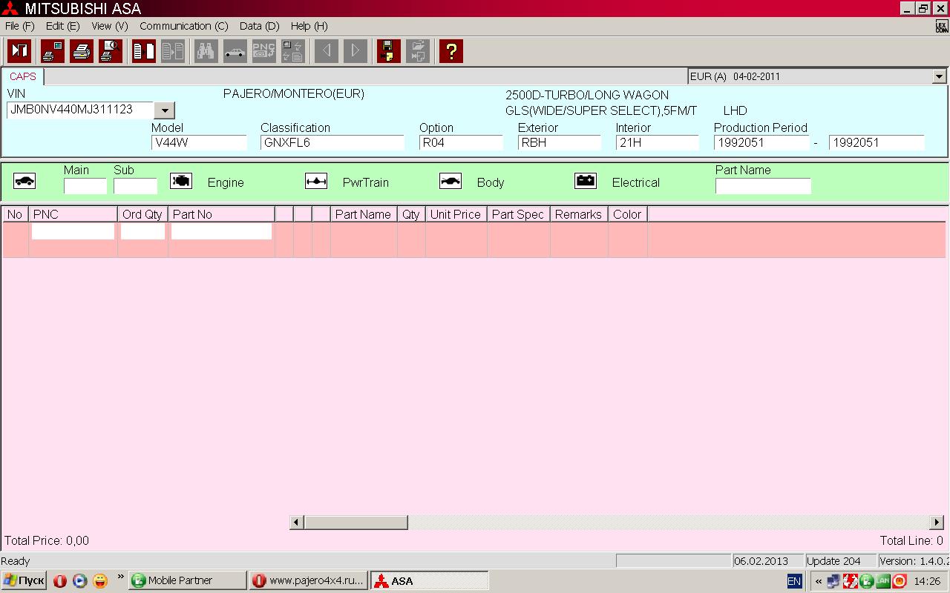The image size is (950, 593).
Task: Open the File (F) menu
Action: point(19,26)
